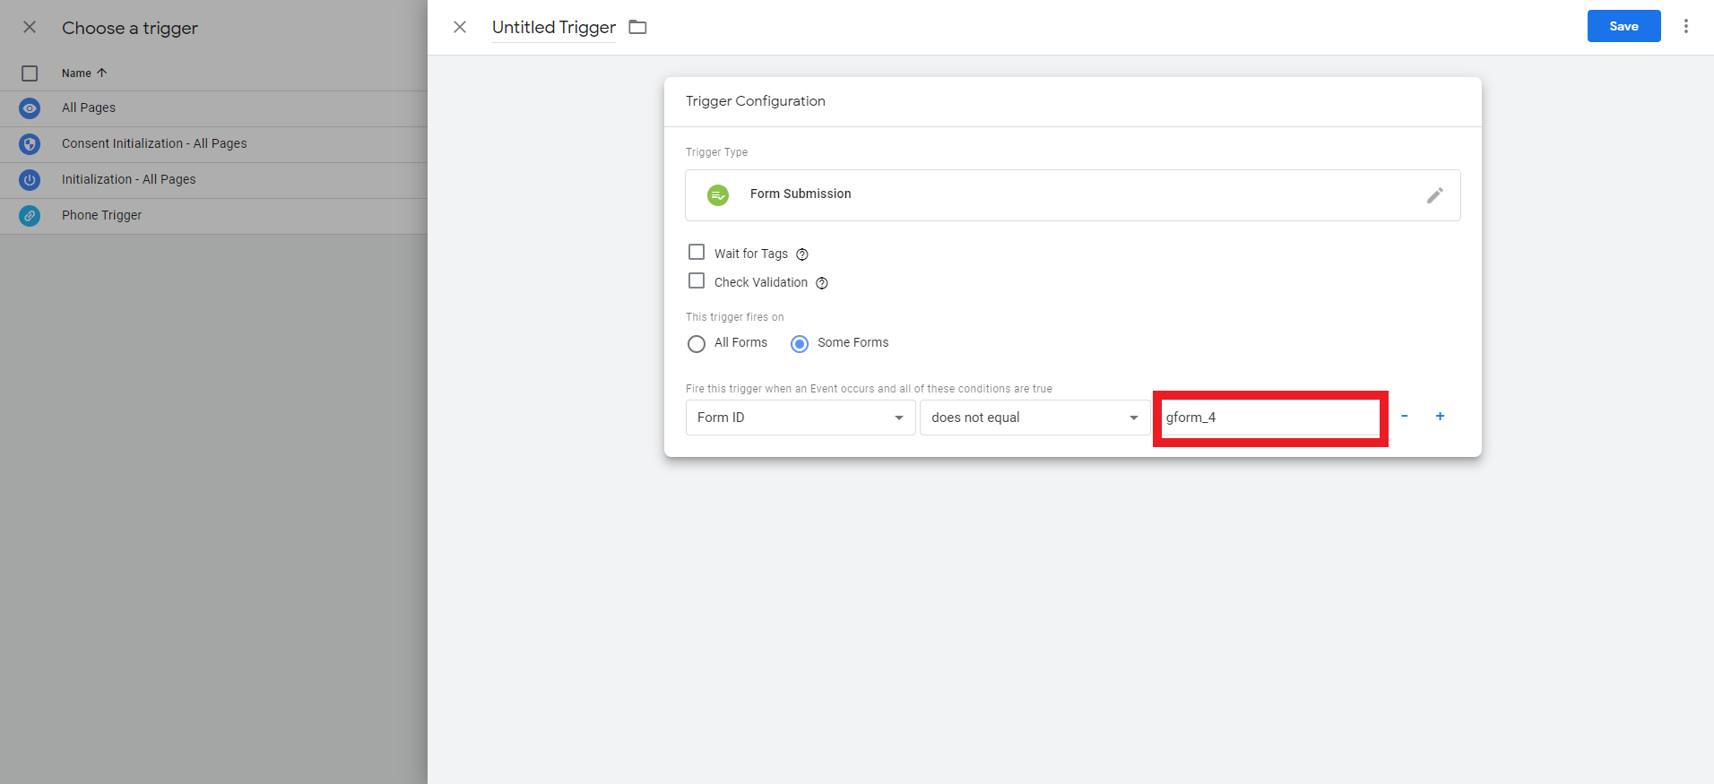Click the green Form Submission icon
Viewport: 1714px width, 784px height.
[718, 194]
